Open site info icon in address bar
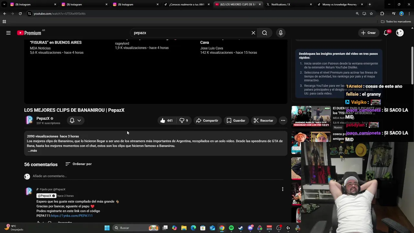This screenshot has height=233, width=414. pyautogui.click(x=29, y=14)
